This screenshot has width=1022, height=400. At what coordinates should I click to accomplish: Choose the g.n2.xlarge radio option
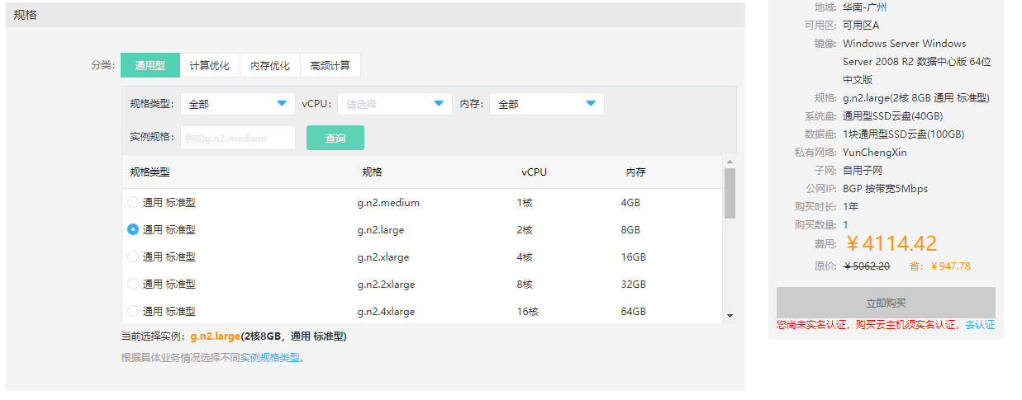point(133,257)
